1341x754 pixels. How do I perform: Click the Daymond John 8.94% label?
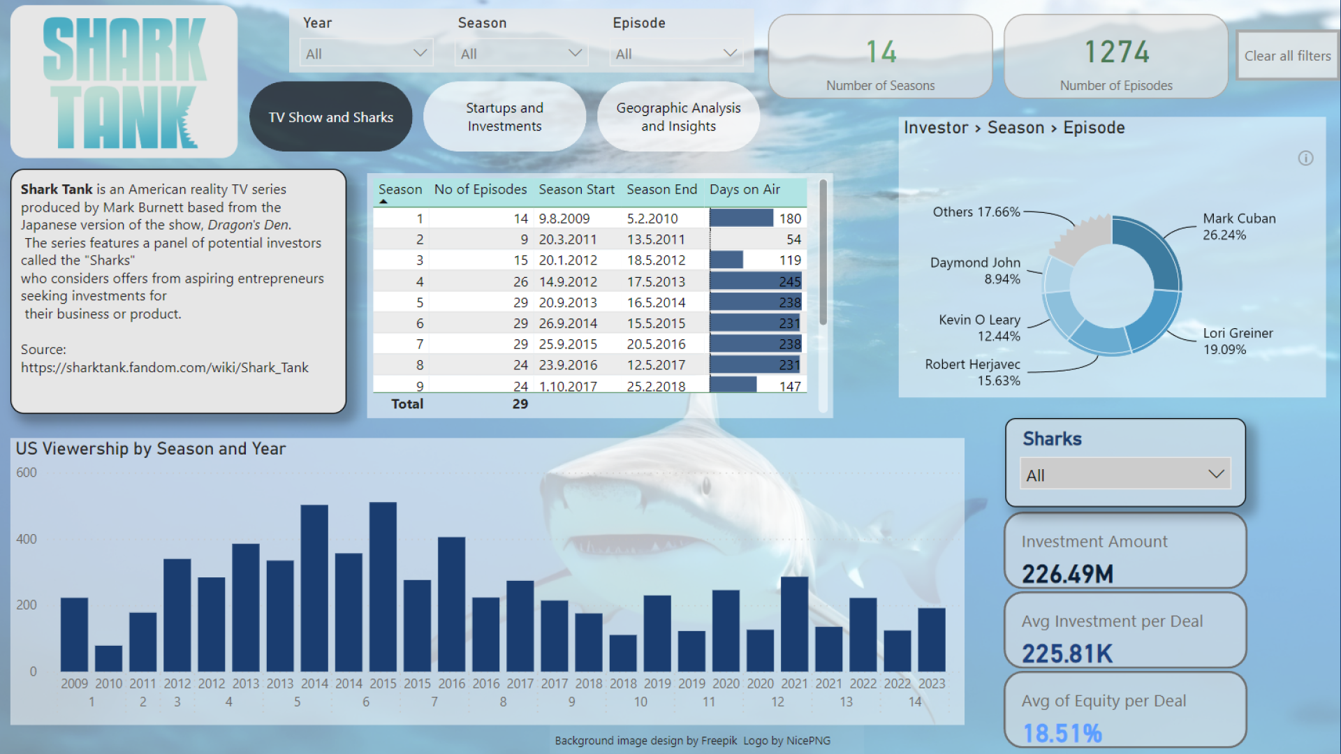(x=975, y=270)
